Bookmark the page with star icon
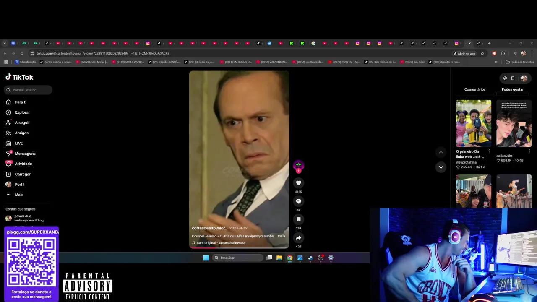 [x=482, y=53]
